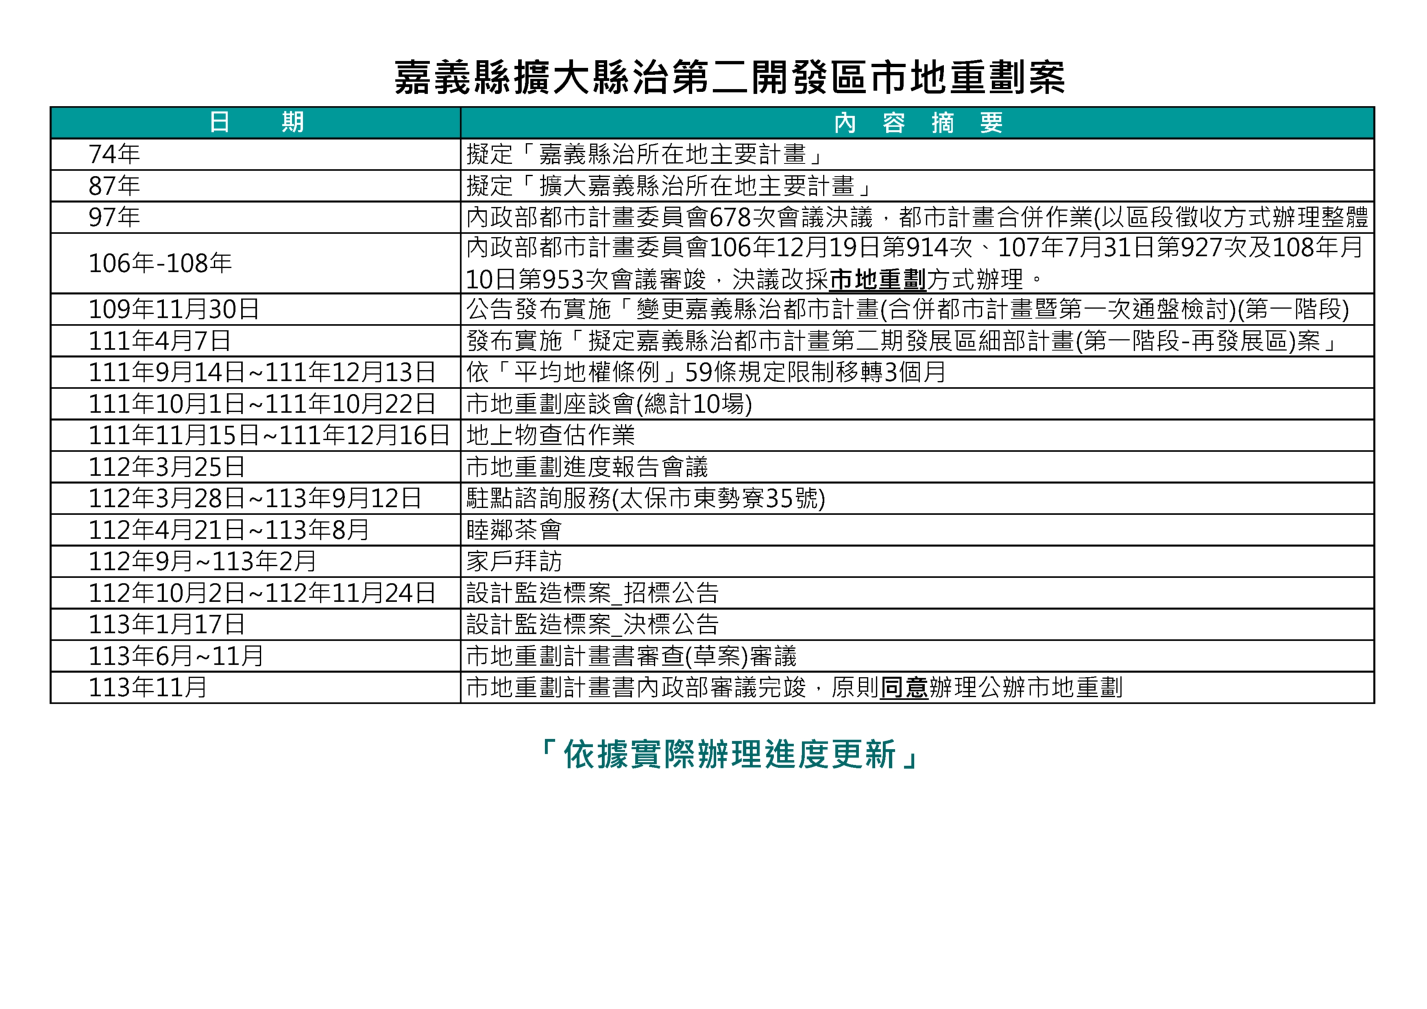Click 地上物查估作業 text
This screenshot has height=1009, width=1427.
pyautogui.click(x=551, y=435)
